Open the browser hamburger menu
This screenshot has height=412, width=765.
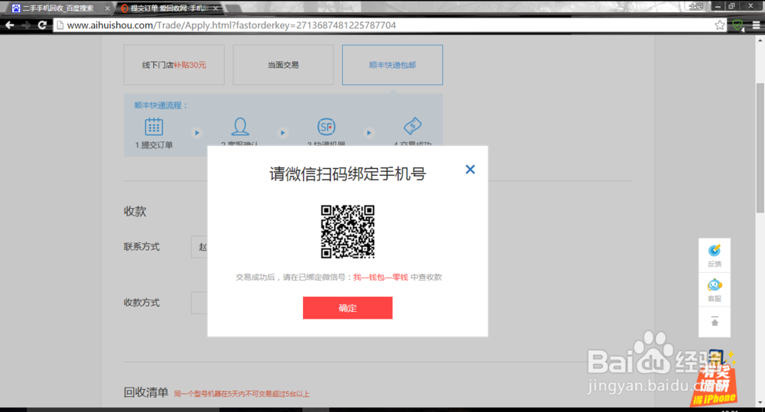coord(756,25)
